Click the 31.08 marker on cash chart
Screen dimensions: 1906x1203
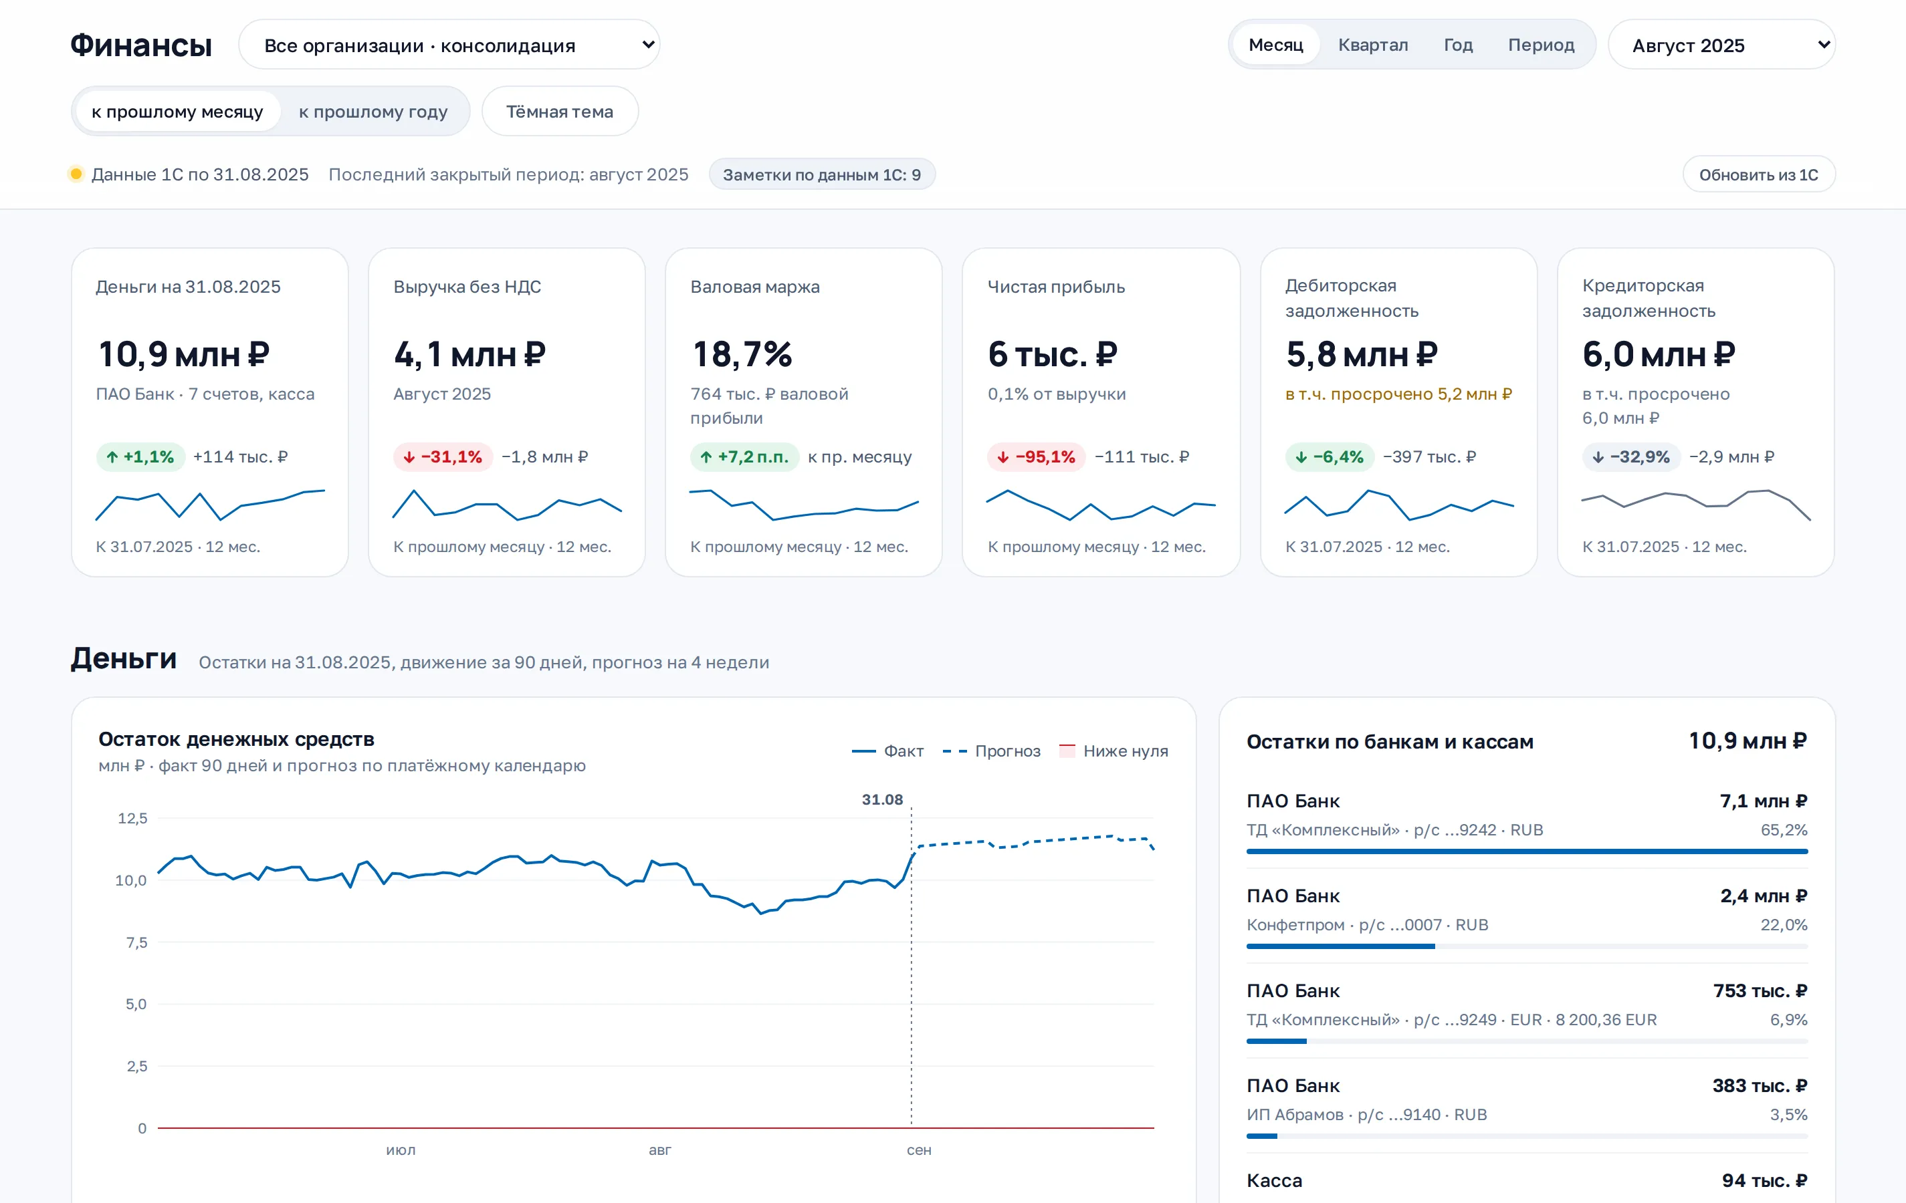click(x=883, y=799)
